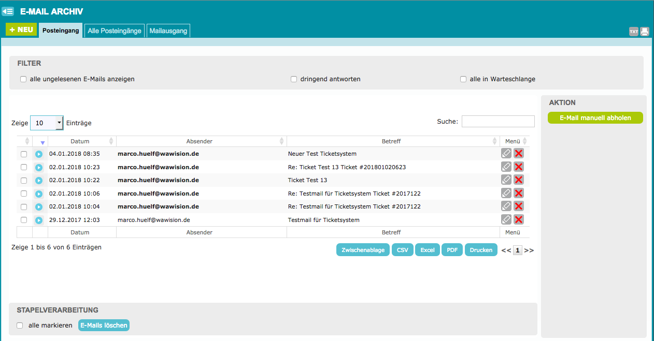Open the 'Neuer Test Ticketsystem' email play icon

(39, 154)
